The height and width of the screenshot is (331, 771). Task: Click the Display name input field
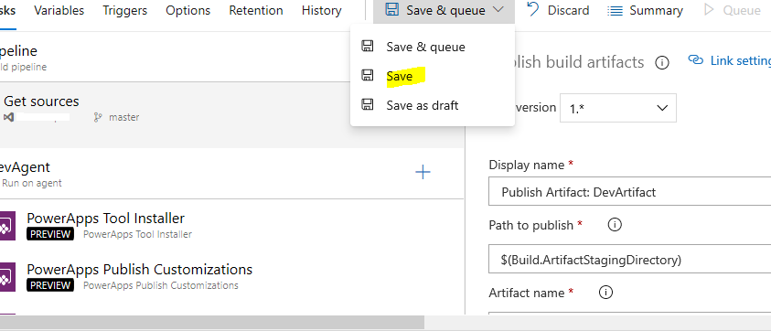[629, 192]
